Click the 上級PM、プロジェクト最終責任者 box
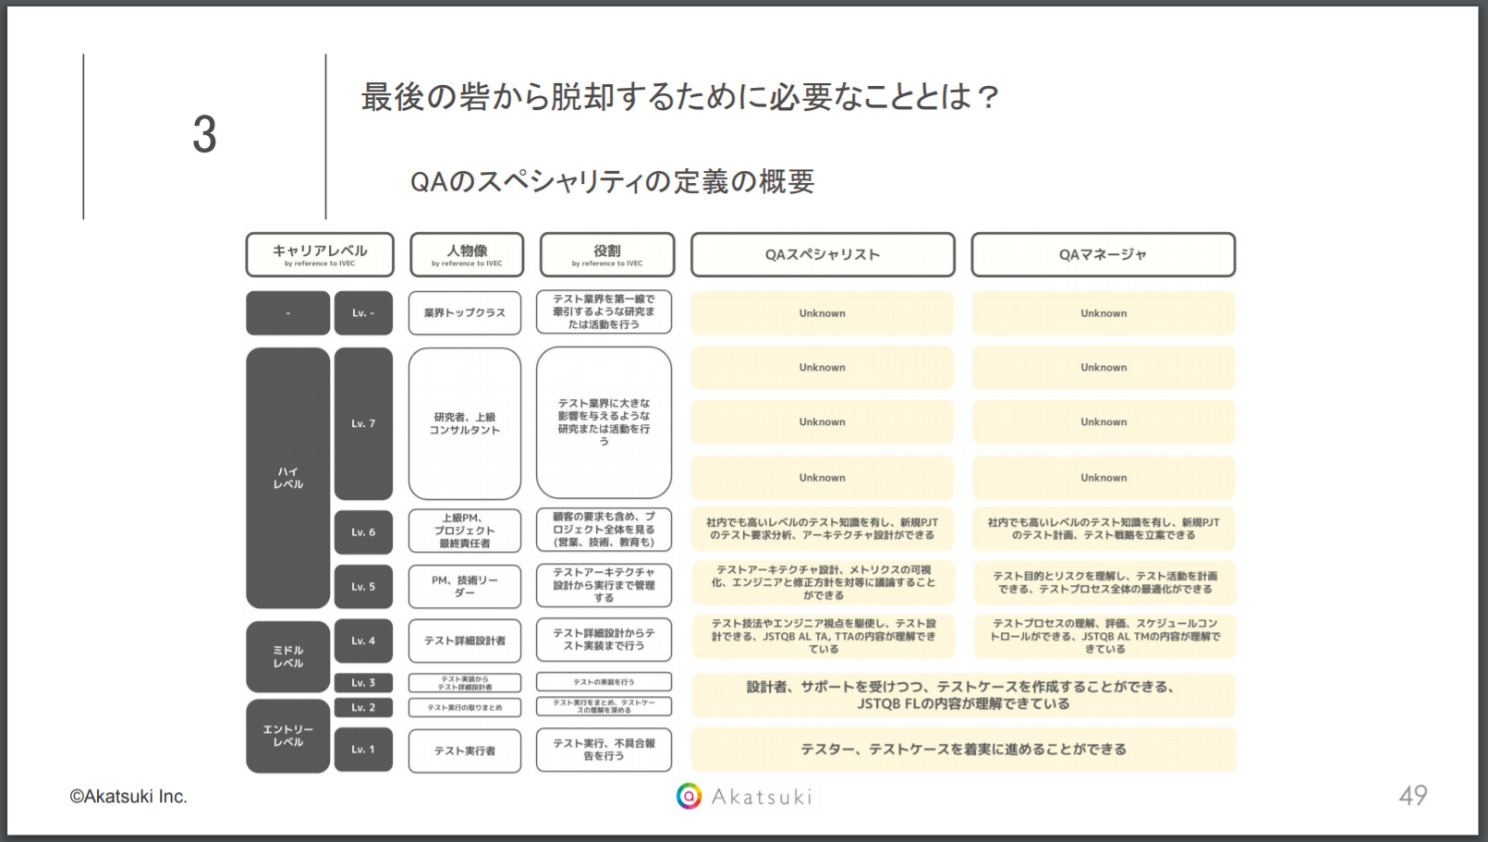1488x842 pixels. point(465,531)
